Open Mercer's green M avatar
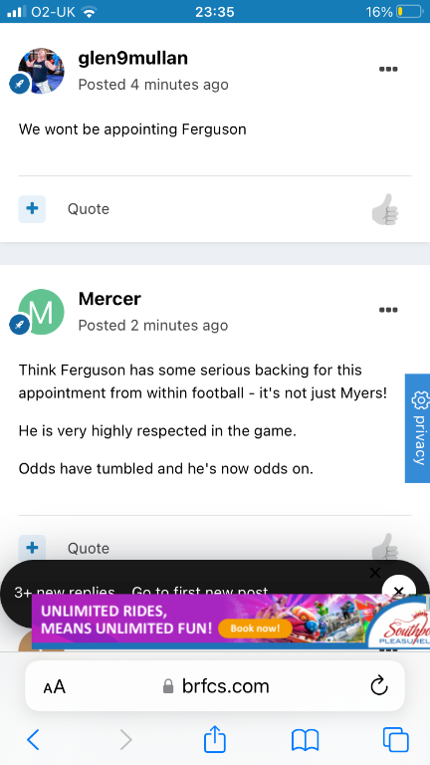Image resolution: width=430 pixels, height=765 pixels. [41, 312]
